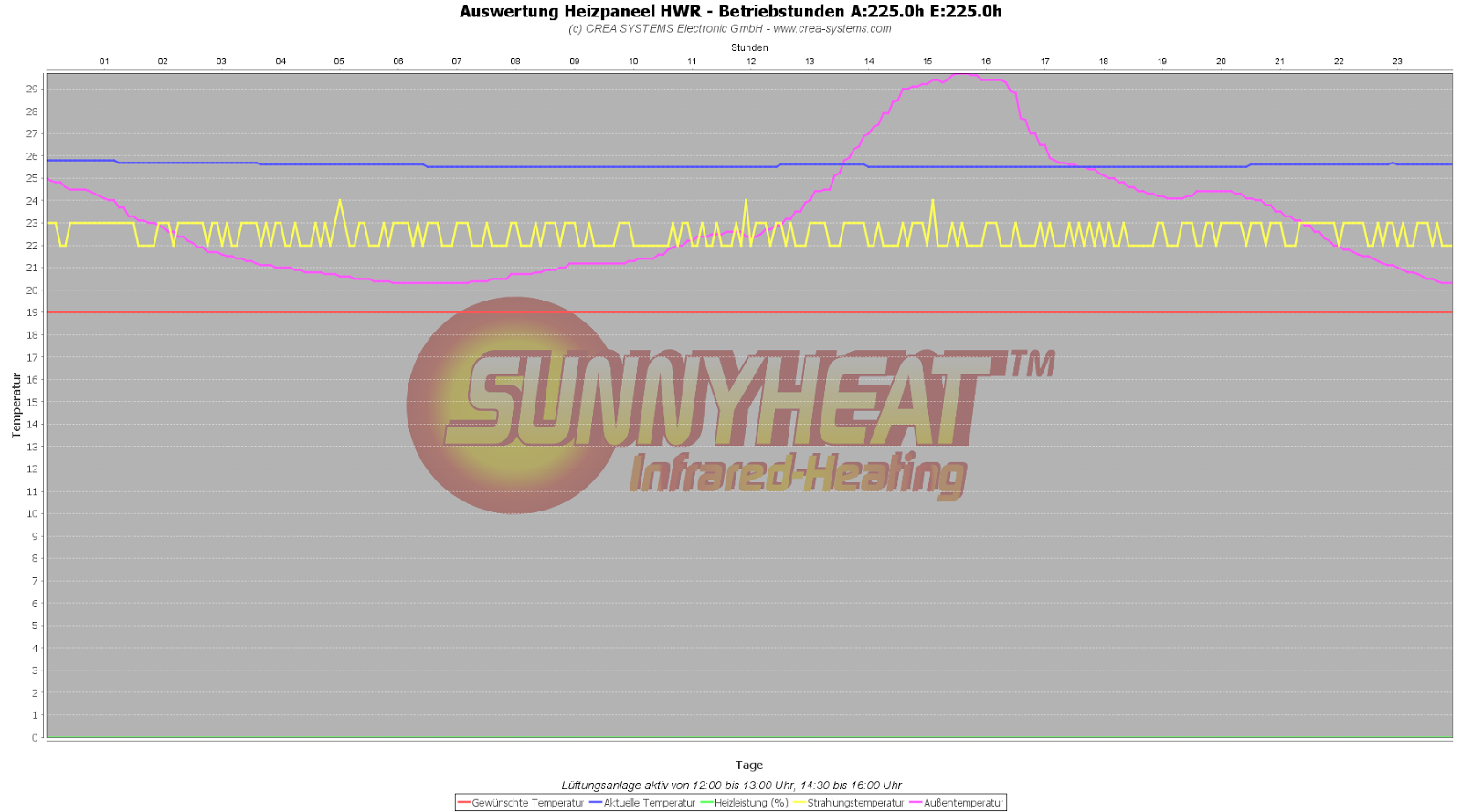Image resolution: width=1462 pixels, height=812 pixels.
Task: Click hour tick '03' on Stunden axis
Action: point(221,61)
